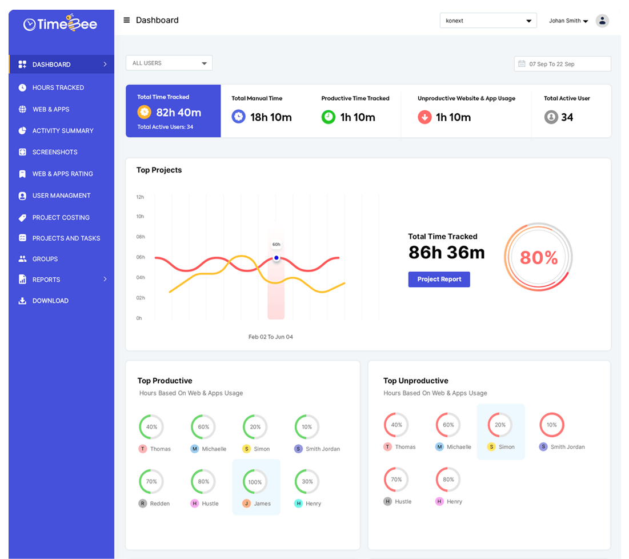Select the Groups people icon
The width and height of the screenshot is (629, 559).
(x=21, y=258)
